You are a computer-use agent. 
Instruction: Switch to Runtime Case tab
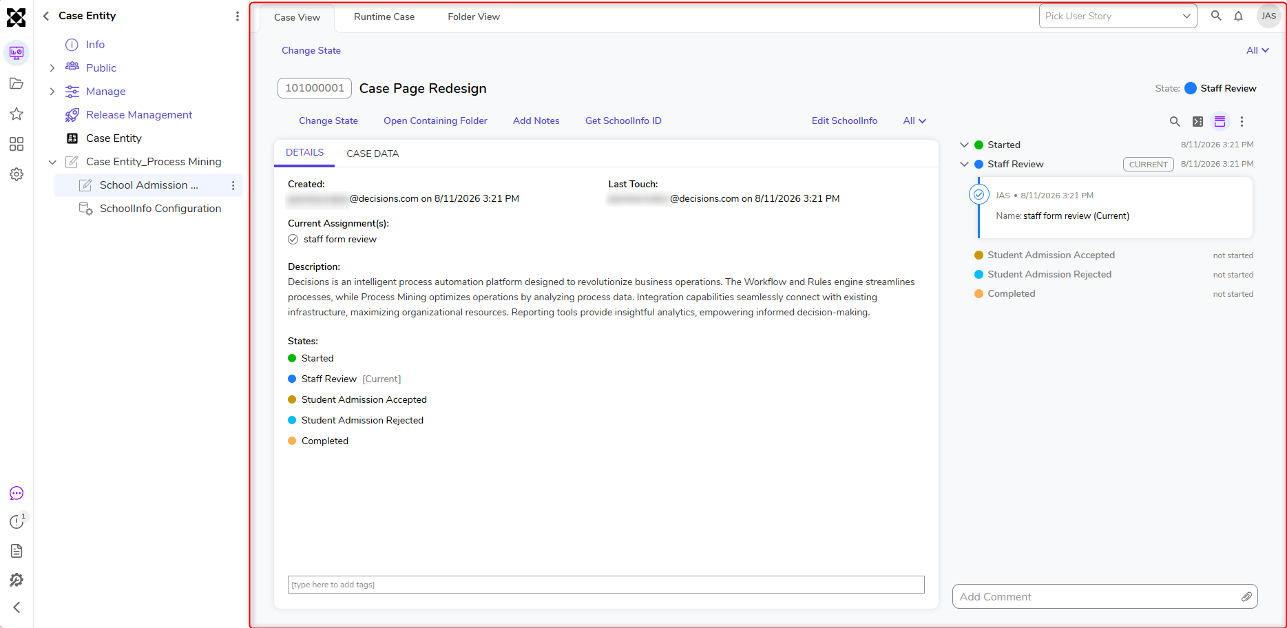pos(384,17)
